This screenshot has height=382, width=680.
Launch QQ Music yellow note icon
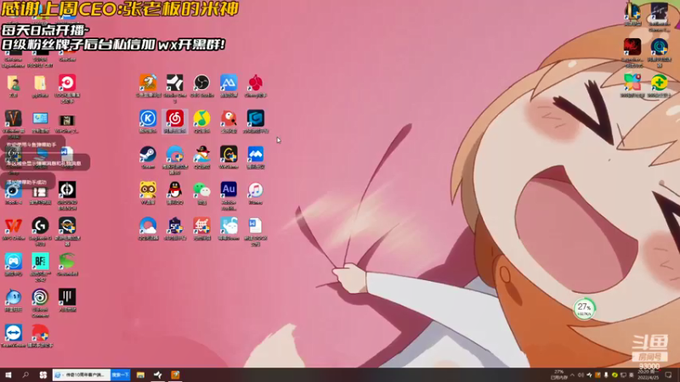tap(201, 118)
